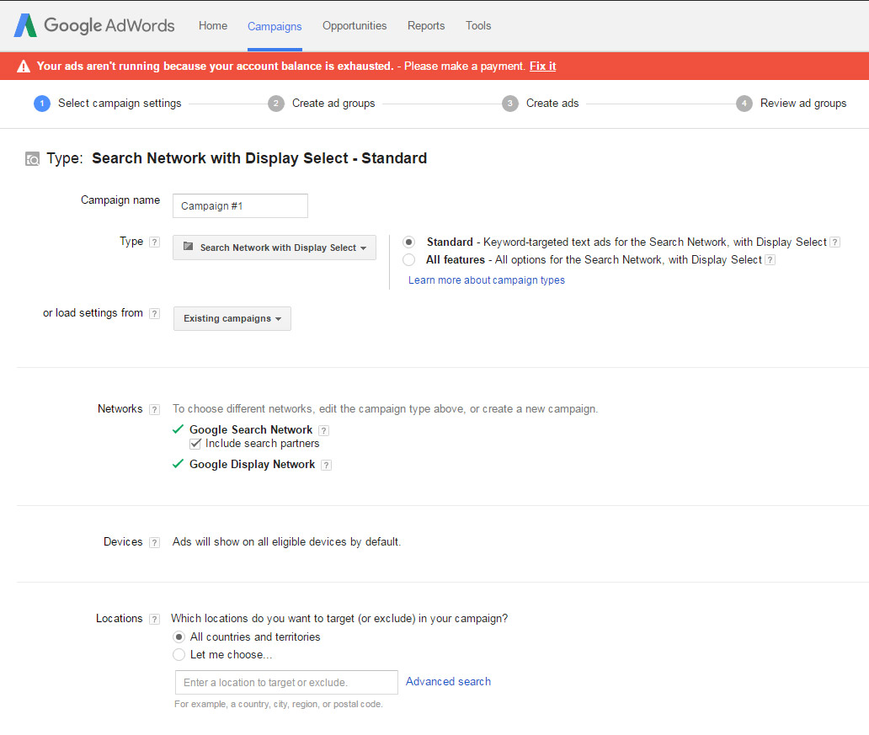869x735 pixels.
Task: Click Create ads step label
Action: [x=552, y=103]
